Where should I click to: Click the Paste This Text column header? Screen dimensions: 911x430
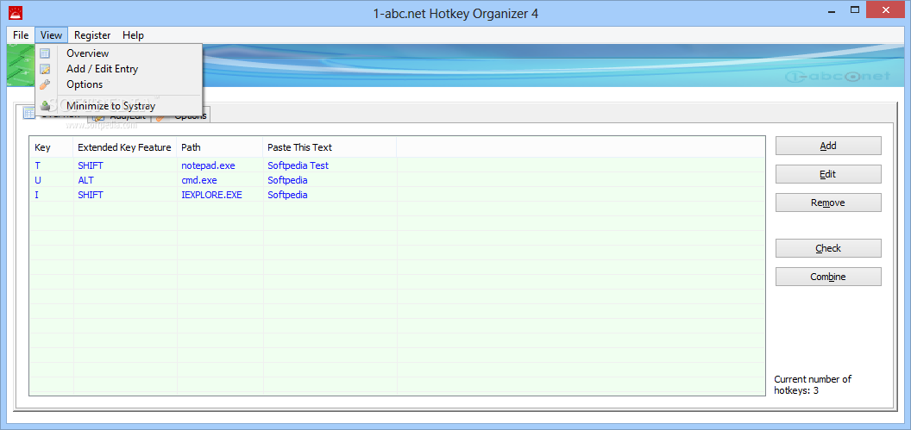pos(330,147)
